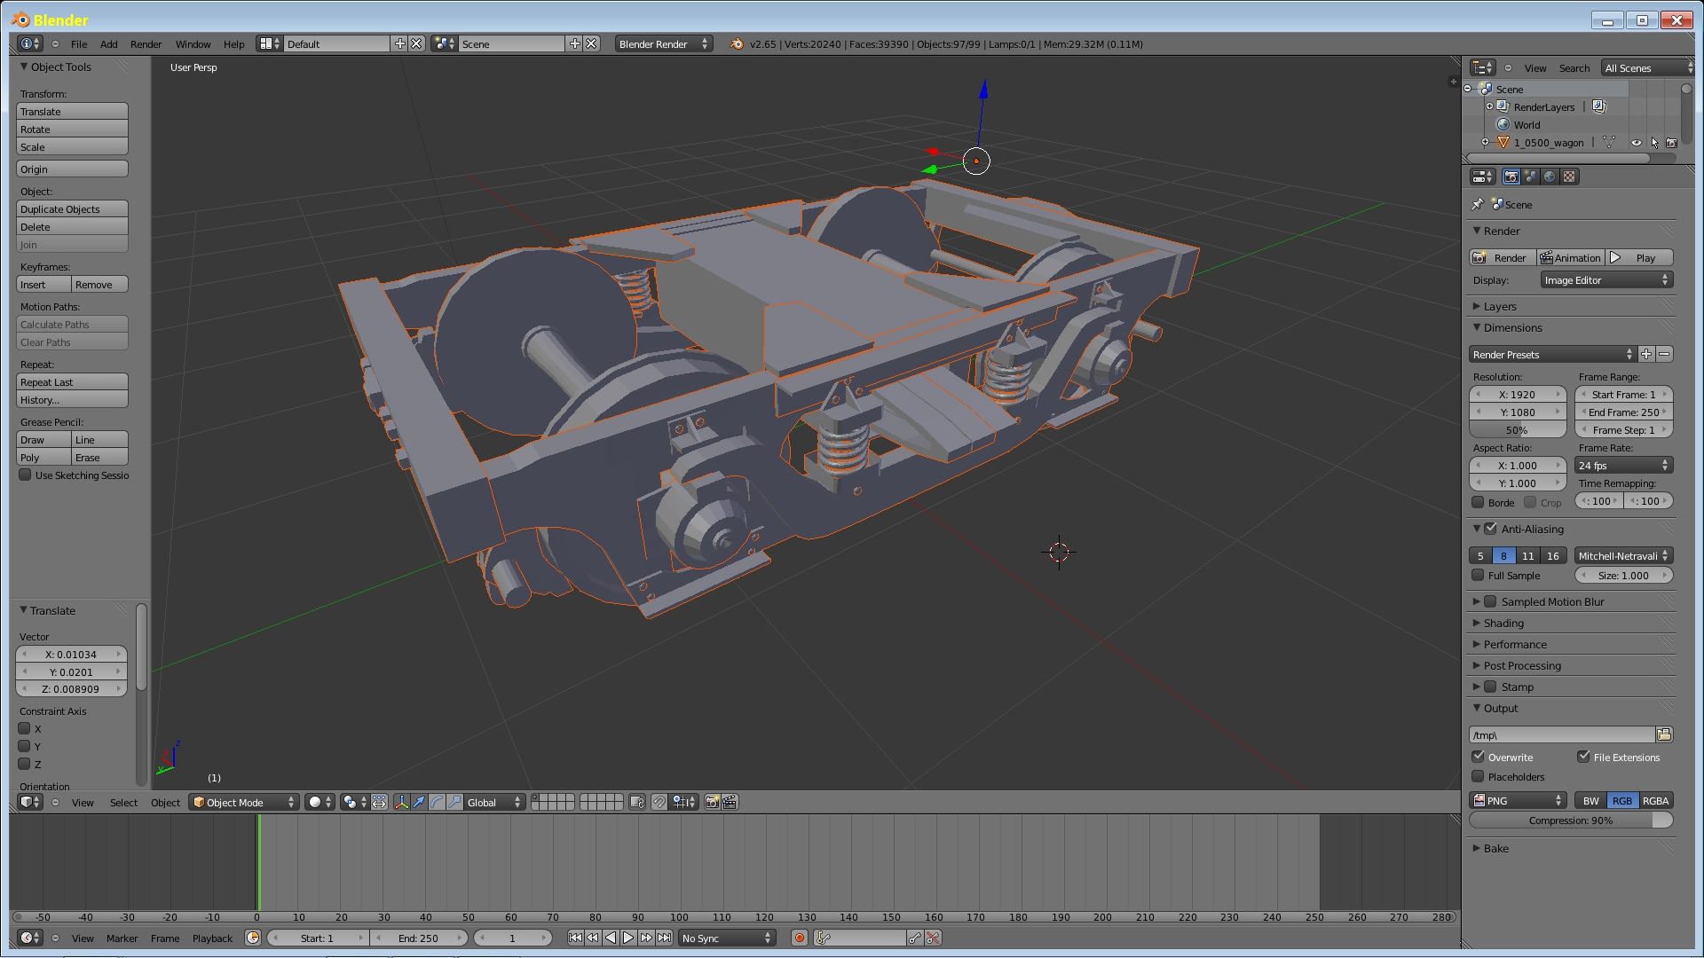Click the Duplicate Objects button
This screenshot has width=1704, height=958.
click(x=72, y=208)
